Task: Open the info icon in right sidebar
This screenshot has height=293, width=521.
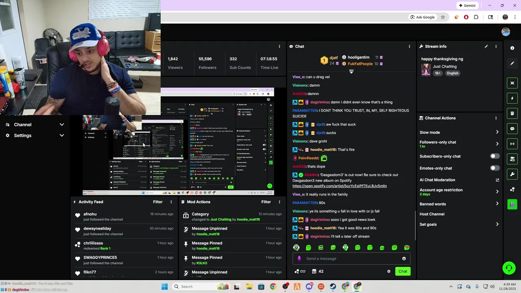Action: pos(512,48)
